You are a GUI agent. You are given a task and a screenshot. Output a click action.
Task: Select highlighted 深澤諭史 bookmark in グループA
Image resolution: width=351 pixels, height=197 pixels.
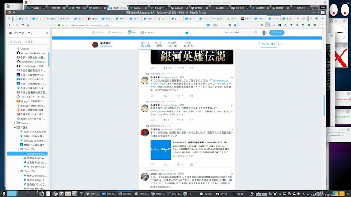coord(27,154)
